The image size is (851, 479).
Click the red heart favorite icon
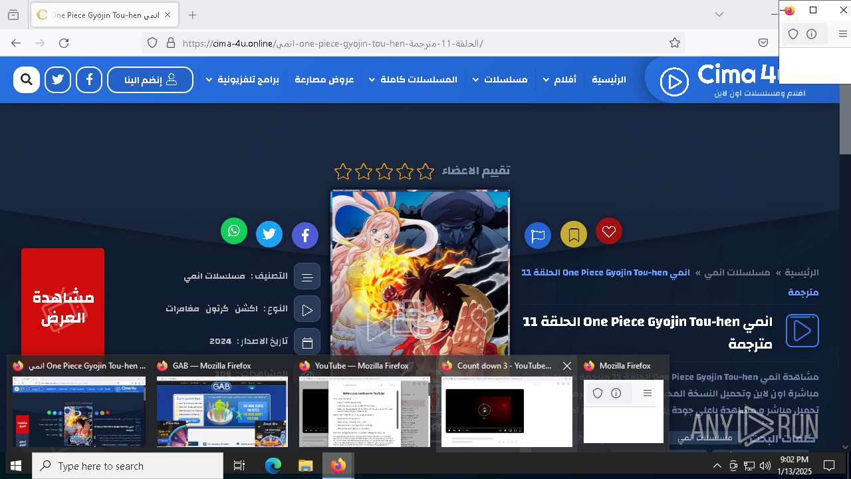pyautogui.click(x=609, y=231)
